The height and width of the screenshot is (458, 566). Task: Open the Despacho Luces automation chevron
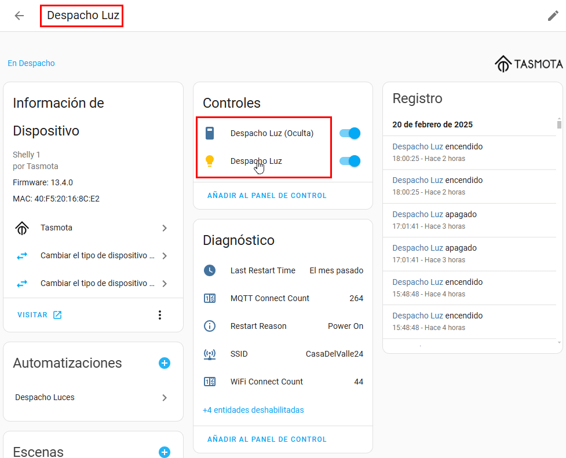coord(165,398)
